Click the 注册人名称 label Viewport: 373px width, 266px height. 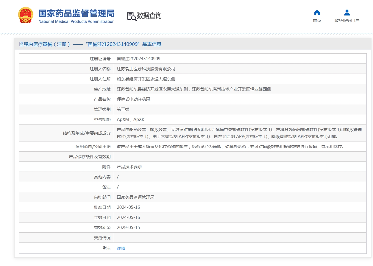point(100,69)
